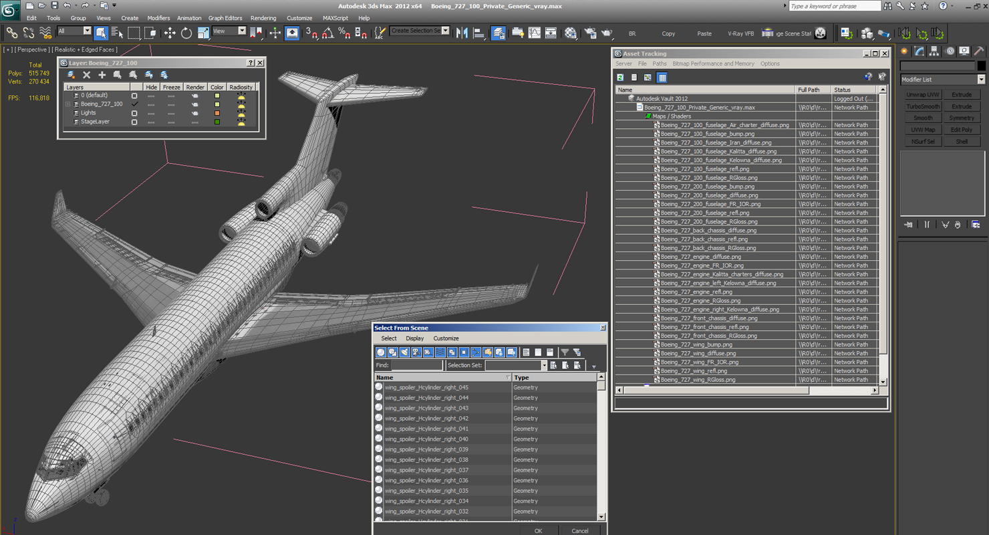Open the selection filter 'All' dropdown
The image size is (989, 535).
[87, 31]
